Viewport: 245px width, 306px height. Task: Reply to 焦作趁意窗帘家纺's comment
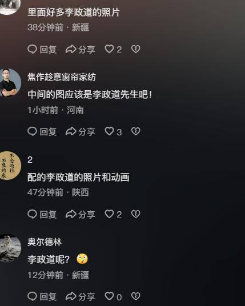pos(42,131)
